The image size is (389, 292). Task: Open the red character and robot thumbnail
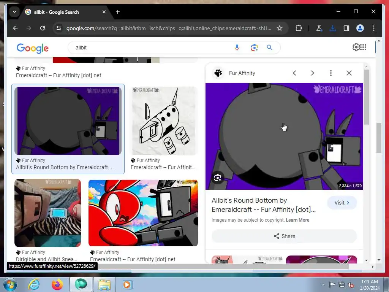tap(143, 213)
